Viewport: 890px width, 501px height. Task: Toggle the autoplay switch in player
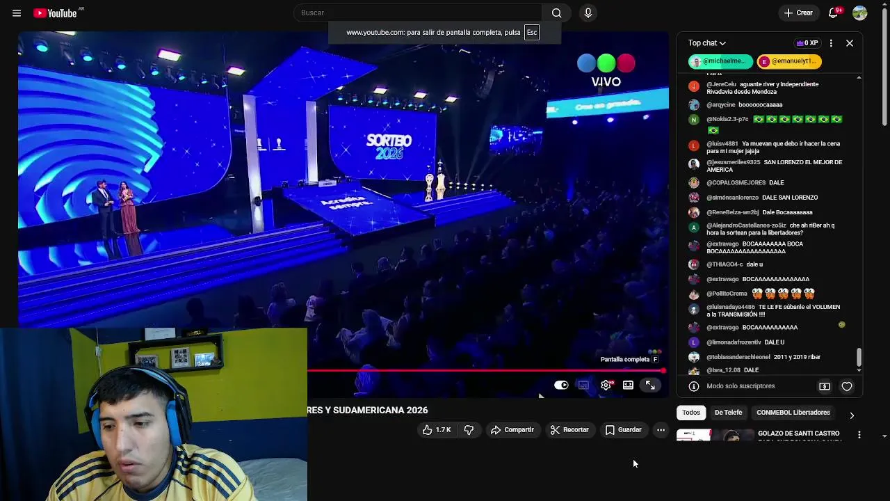click(561, 385)
